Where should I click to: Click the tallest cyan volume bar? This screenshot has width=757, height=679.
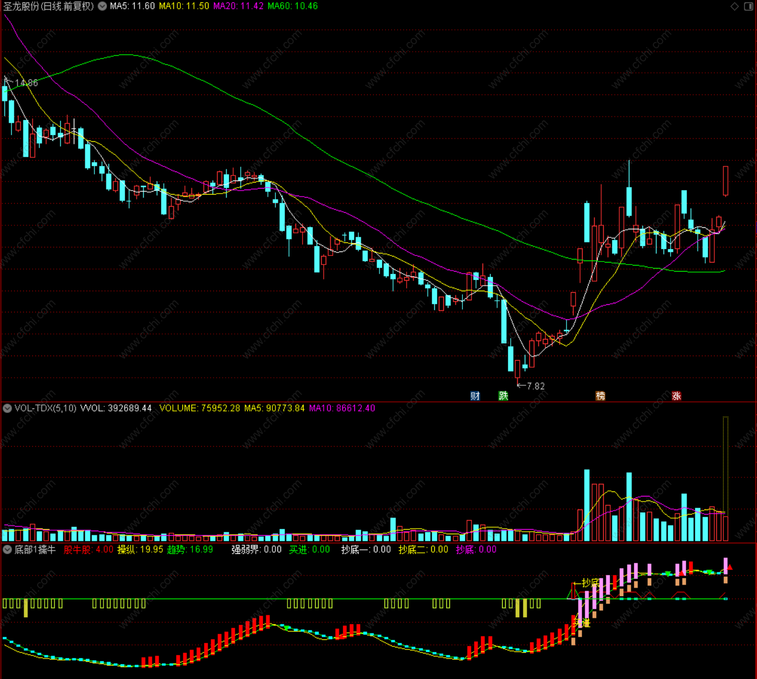[x=587, y=505]
